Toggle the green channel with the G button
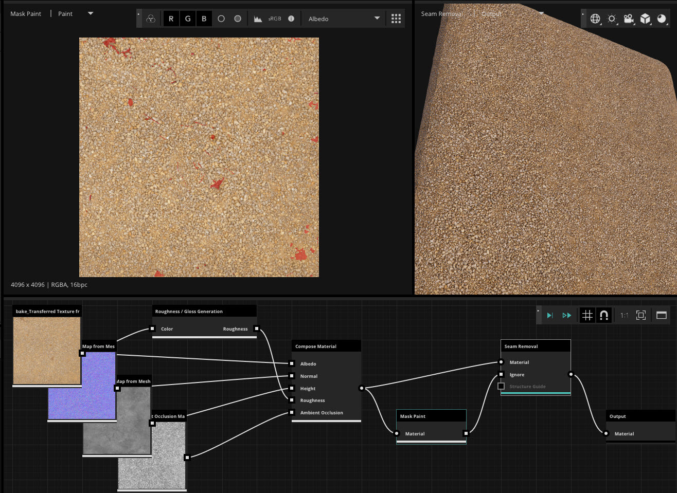This screenshot has height=493, width=677. coord(187,18)
